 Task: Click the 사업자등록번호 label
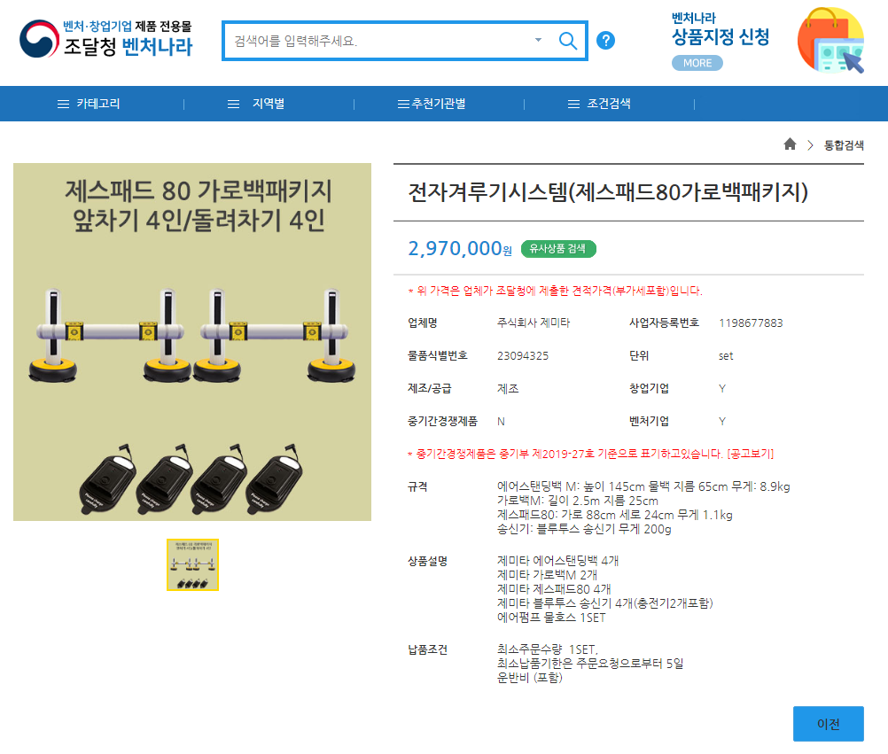coord(665,323)
